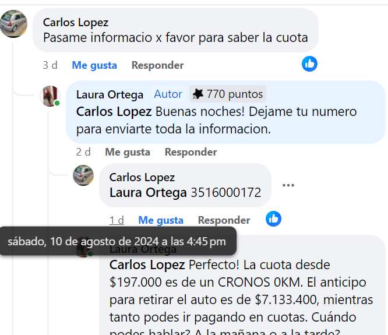Click the Laura Ortega mention before the phone number

[148, 192]
